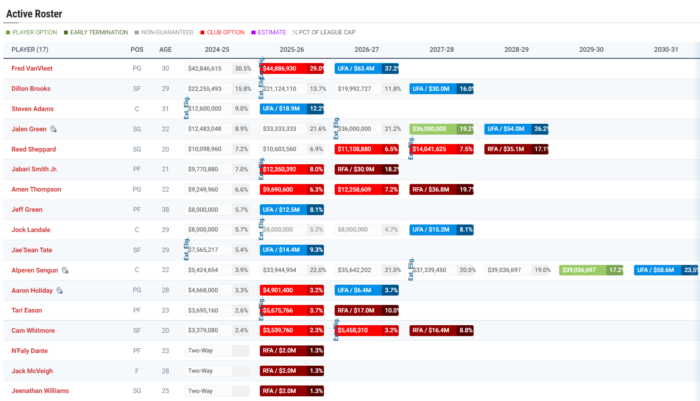
Task: Sort by the AGE column header
Action: [x=166, y=49]
